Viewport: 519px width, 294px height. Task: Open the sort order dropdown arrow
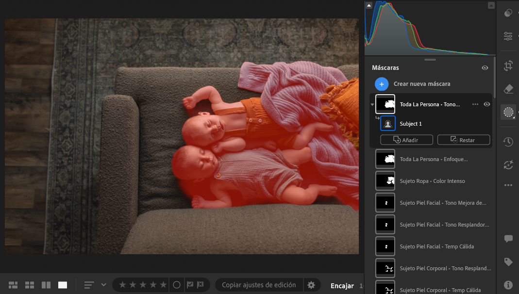coord(103,285)
